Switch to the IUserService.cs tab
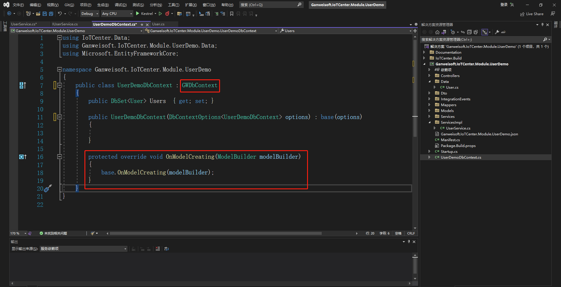 pos(65,24)
